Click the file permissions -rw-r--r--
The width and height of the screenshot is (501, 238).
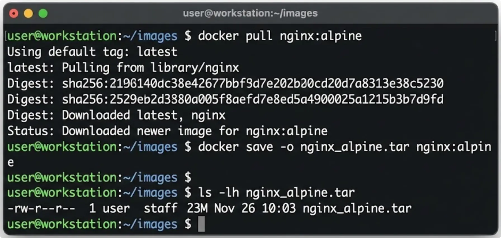[41, 209]
